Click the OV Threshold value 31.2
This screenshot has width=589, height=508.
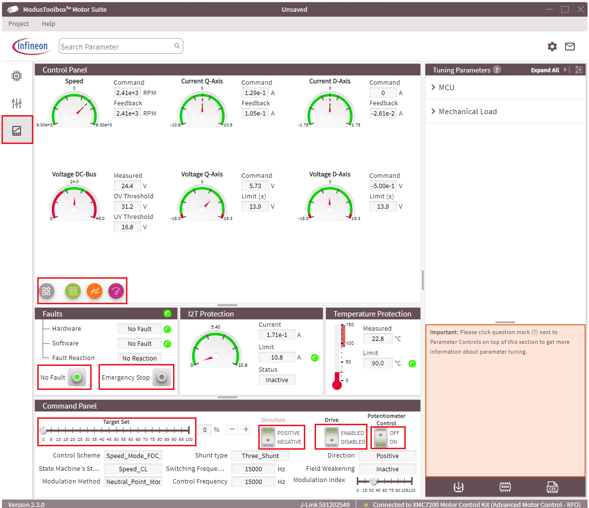tap(127, 206)
